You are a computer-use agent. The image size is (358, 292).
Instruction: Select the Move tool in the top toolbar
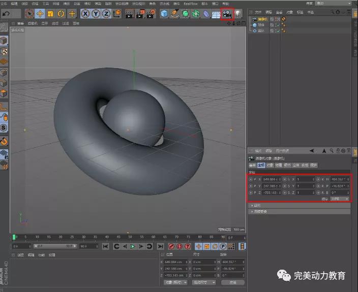[40, 14]
